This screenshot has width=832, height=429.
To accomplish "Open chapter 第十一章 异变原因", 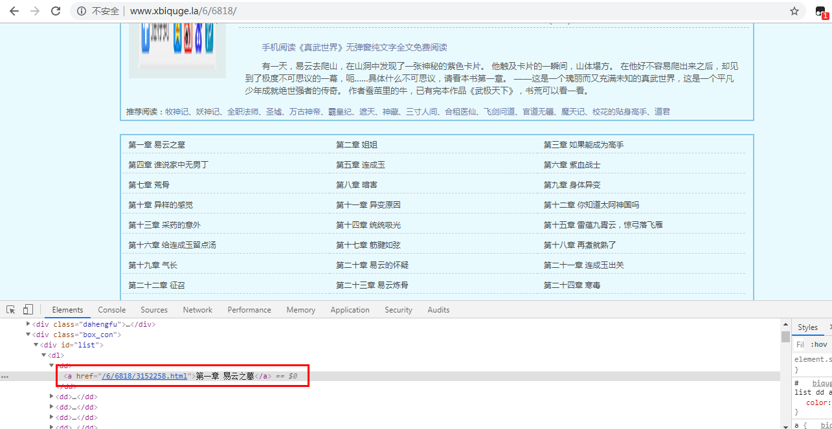I will (x=368, y=204).
